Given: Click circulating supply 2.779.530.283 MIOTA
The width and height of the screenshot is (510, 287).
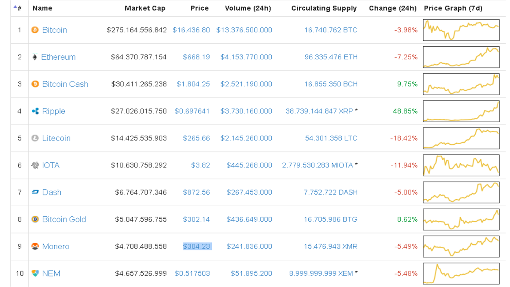Looking at the screenshot, I should pyautogui.click(x=318, y=165).
